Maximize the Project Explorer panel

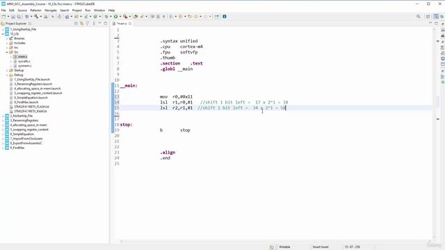click(x=105, y=24)
